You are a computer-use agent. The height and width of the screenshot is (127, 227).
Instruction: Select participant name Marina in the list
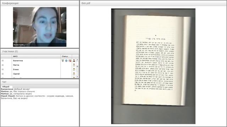(16, 65)
